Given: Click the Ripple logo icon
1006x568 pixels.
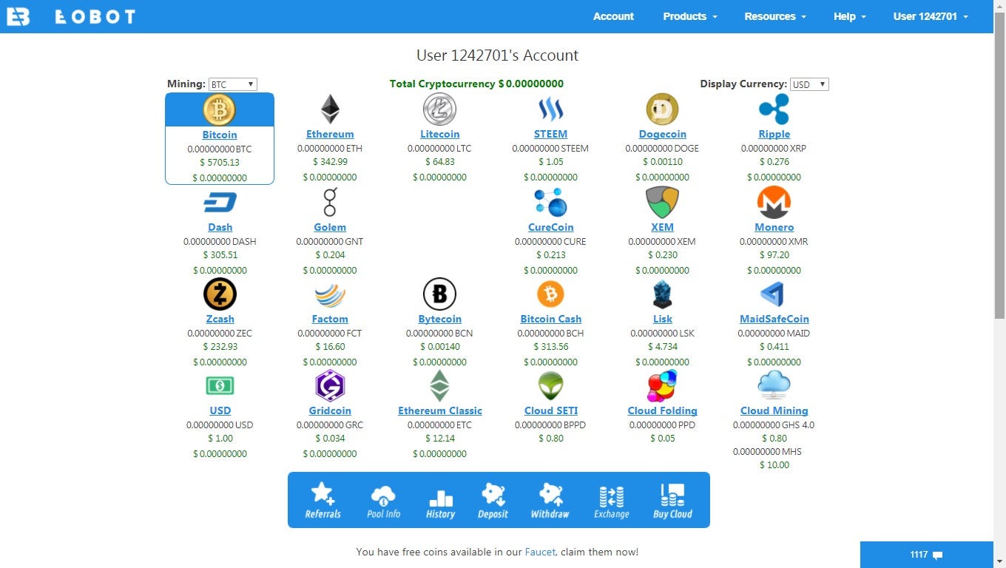Looking at the screenshot, I should [x=774, y=109].
